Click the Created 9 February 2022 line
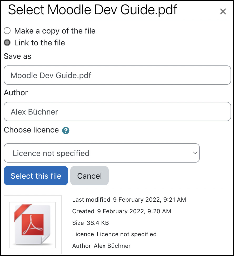 122,211
